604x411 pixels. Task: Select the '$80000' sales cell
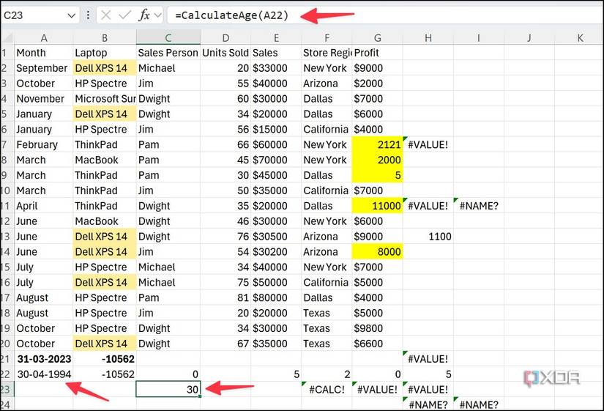(276, 297)
